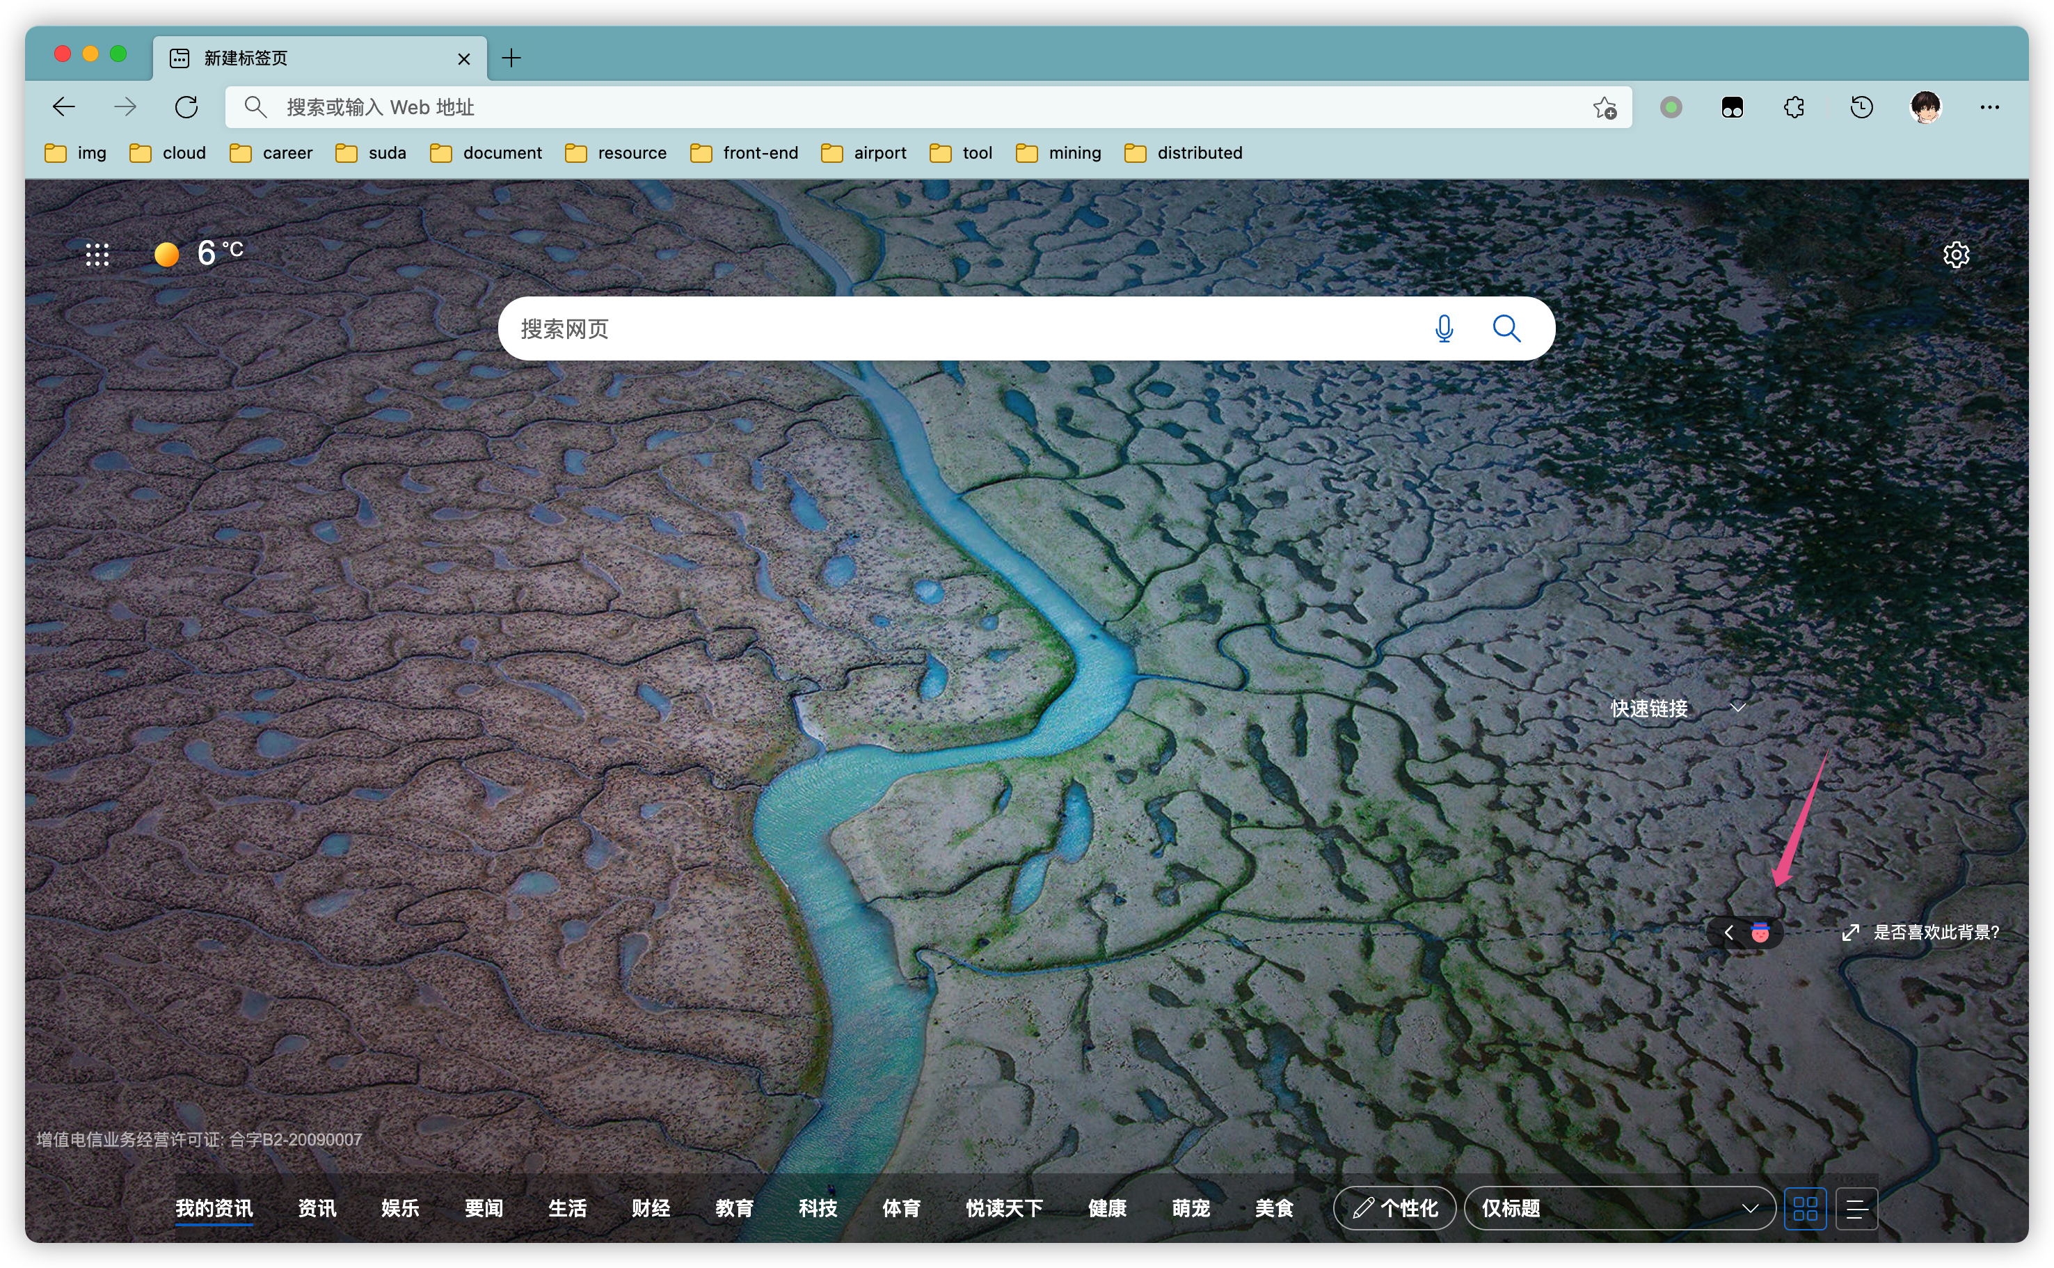This screenshot has height=1268, width=2054.
Task: Open the suda bookmarks folder
Action: [x=371, y=152]
